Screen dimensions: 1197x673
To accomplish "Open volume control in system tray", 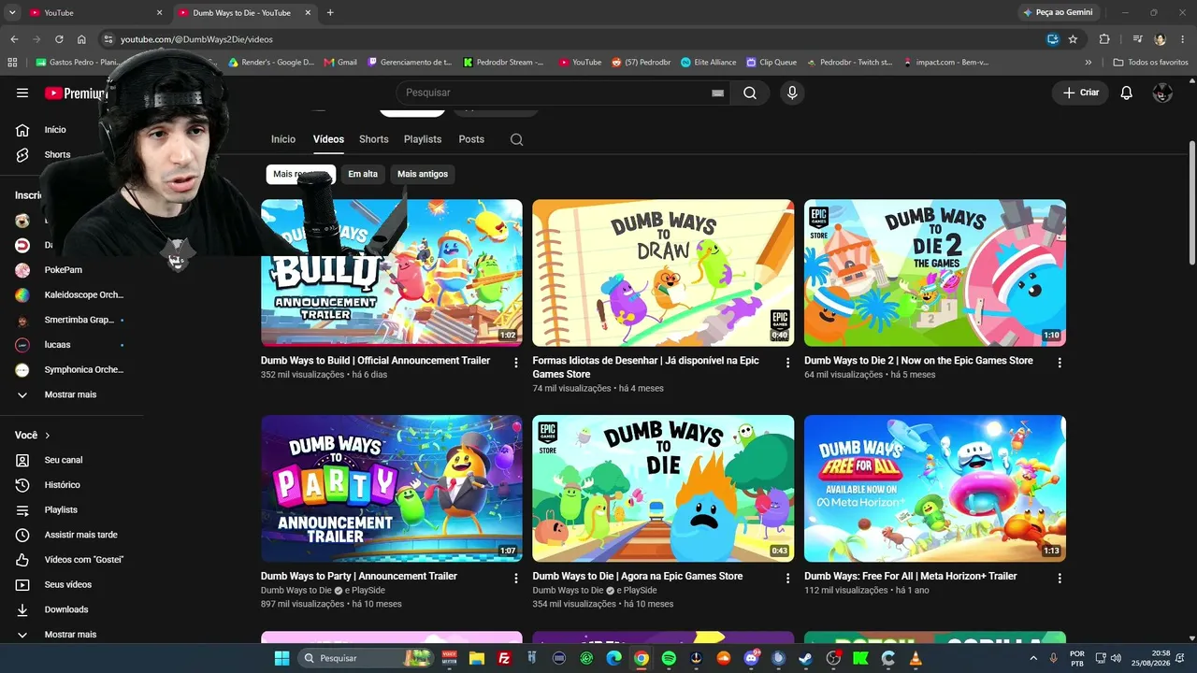I will click(x=1116, y=658).
